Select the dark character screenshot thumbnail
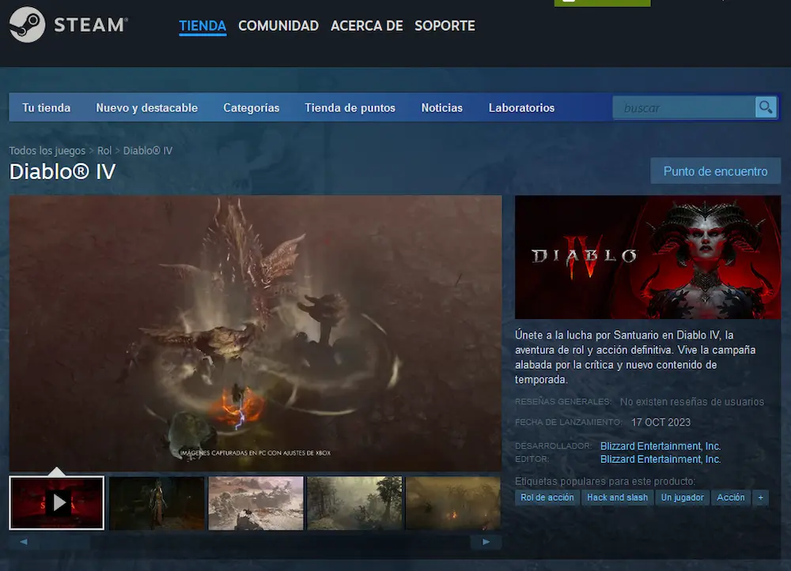Image resolution: width=791 pixels, height=571 pixels. click(157, 502)
